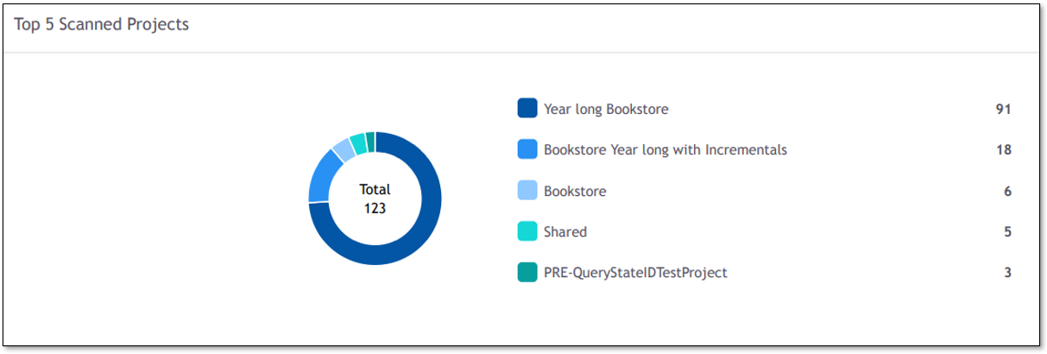1047x354 pixels.
Task: Click the scan count 18 value
Action: pos(1003,149)
